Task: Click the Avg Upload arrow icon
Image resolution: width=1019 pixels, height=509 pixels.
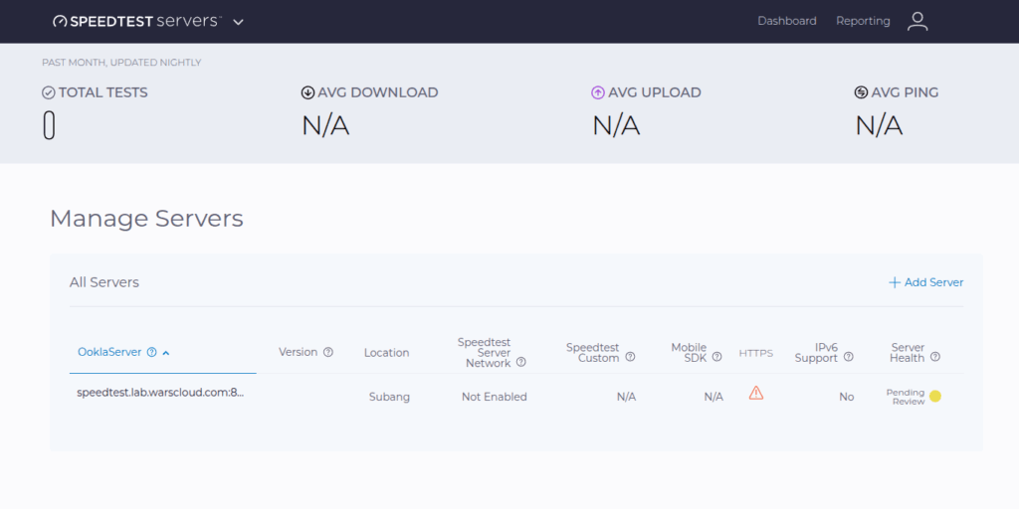Action: point(598,92)
